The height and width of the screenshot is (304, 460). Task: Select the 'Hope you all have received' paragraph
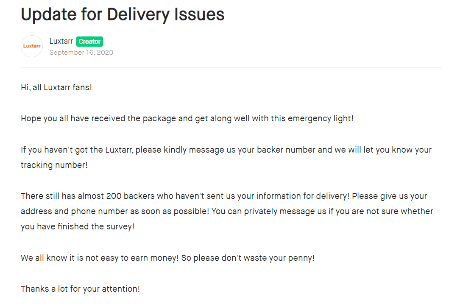click(x=187, y=119)
